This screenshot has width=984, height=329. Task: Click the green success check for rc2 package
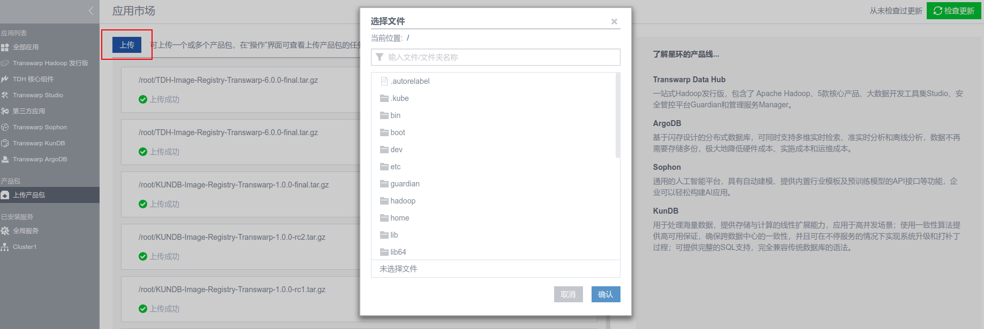(x=143, y=256)
